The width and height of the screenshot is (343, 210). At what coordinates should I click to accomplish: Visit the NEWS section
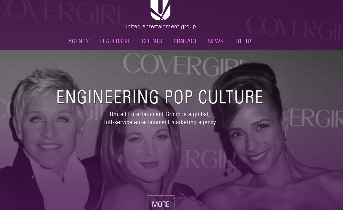coord(216,41)
